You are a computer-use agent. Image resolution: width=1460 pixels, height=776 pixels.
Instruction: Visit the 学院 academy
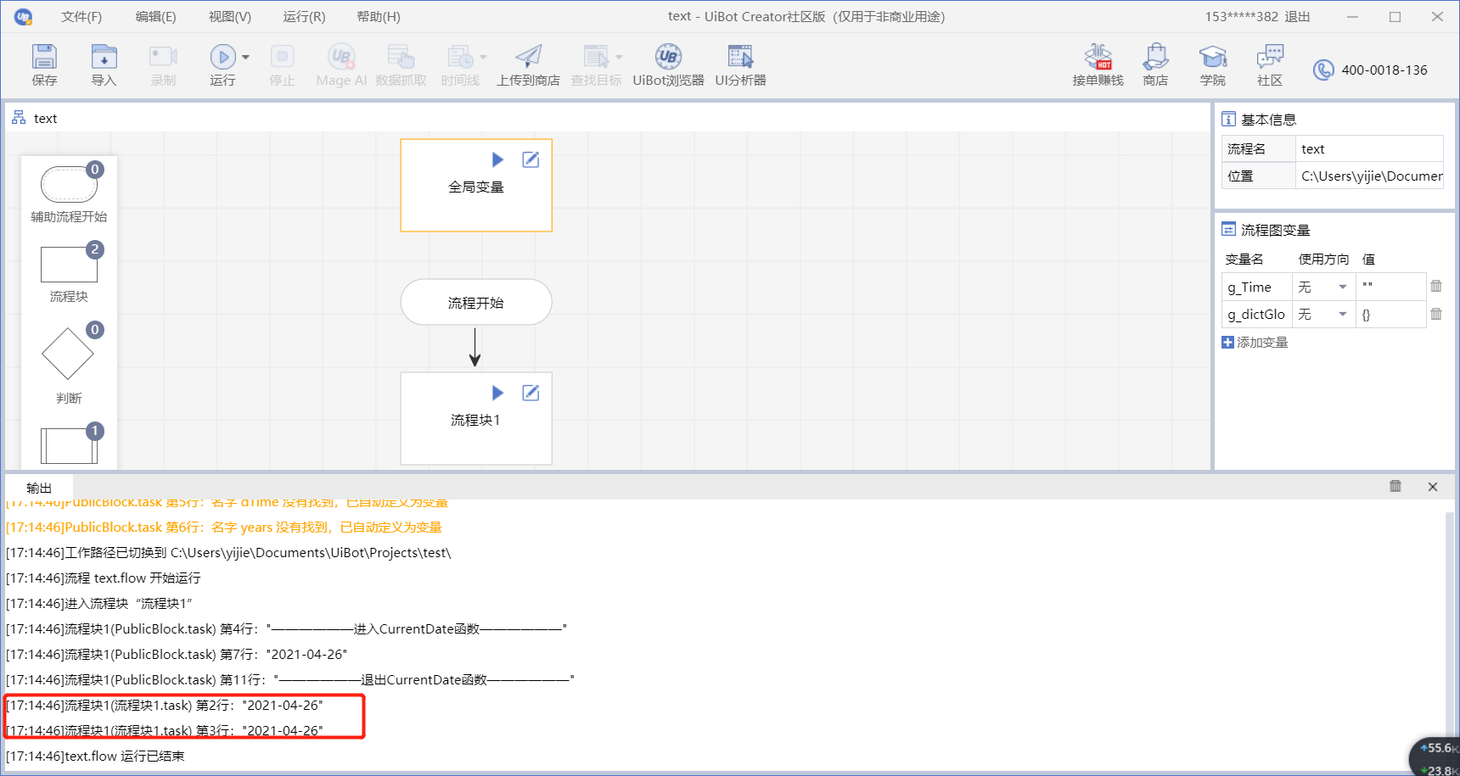click(x=1213, y=64)
